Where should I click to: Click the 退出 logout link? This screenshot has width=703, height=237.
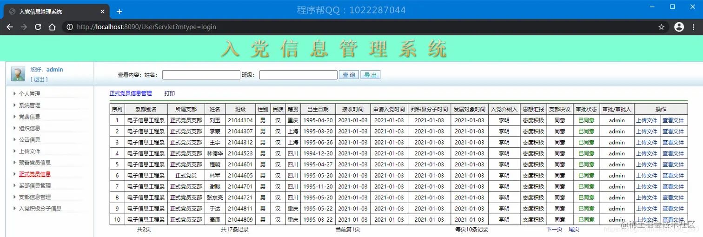[x=39, y=79]
